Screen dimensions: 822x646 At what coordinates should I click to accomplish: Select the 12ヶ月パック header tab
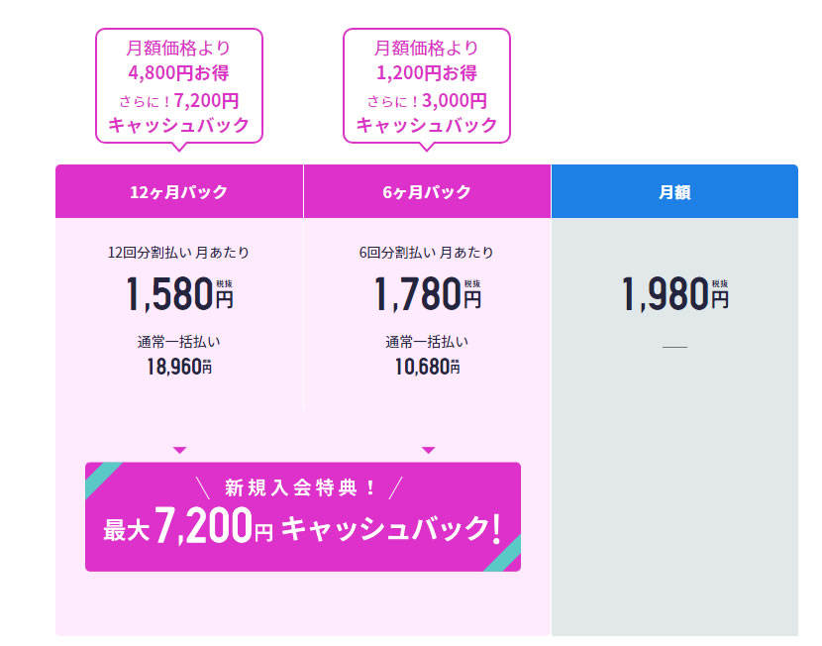click(179, 191)
